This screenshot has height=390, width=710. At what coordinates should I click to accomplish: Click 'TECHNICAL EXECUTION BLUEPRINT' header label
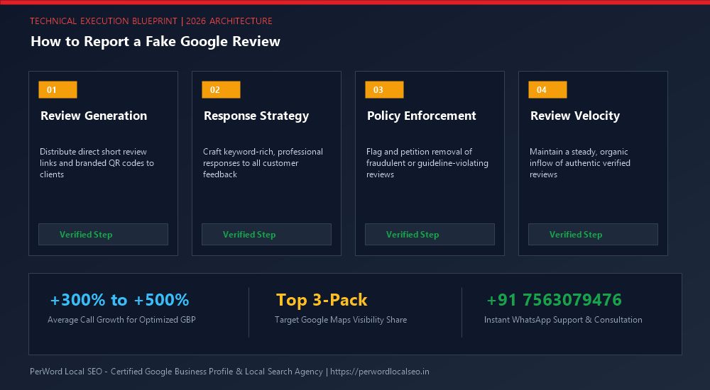(104, 21)
